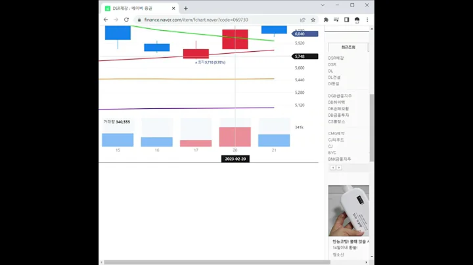Show the next page of the recent list
473x265 pixels.
339,167
